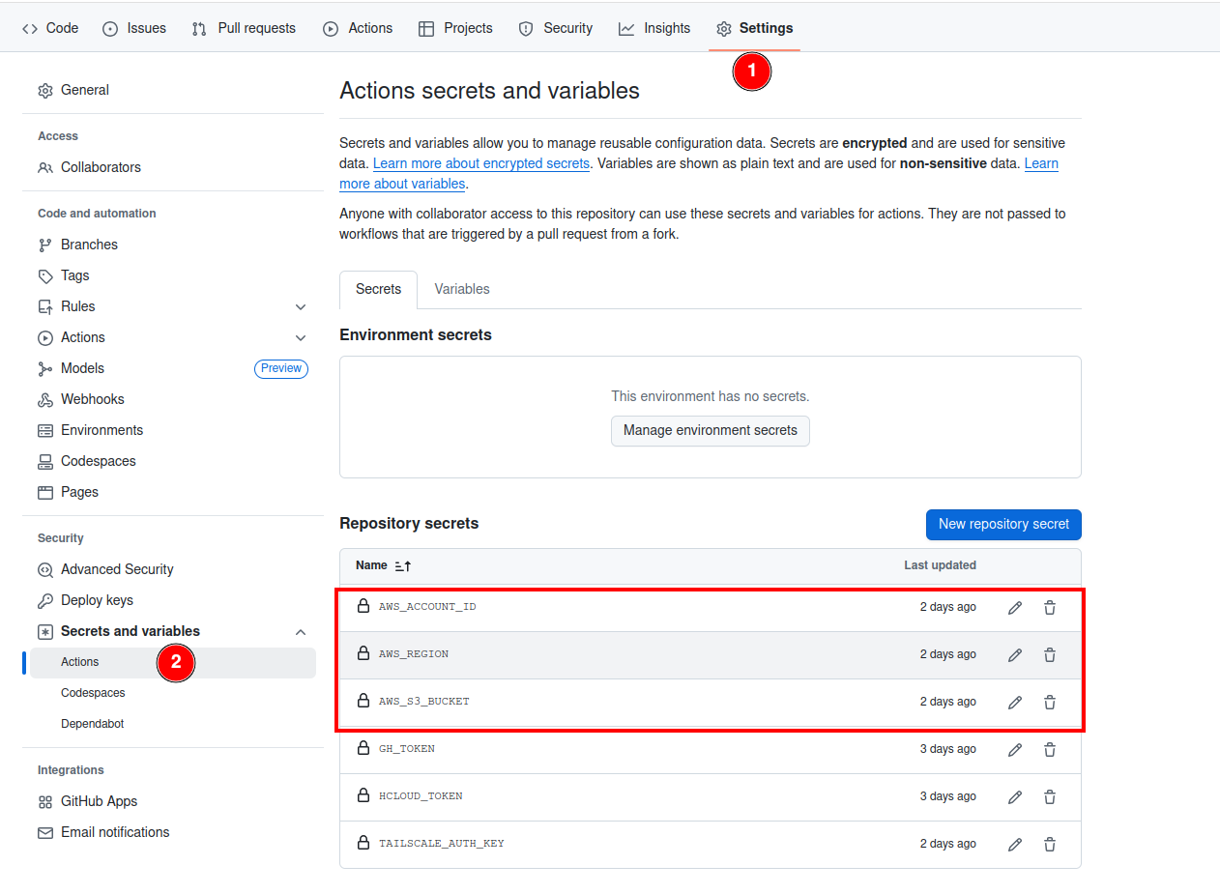Click the TAILSCALE_AUTH_KEY secret name
This screenshot has width=1220, height=894.
pos(442,845)
